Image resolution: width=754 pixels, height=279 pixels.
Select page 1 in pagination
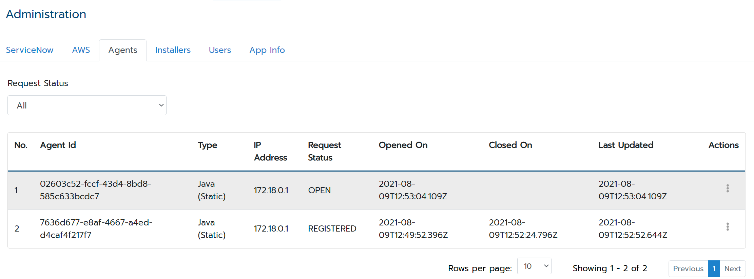[714, 268]
